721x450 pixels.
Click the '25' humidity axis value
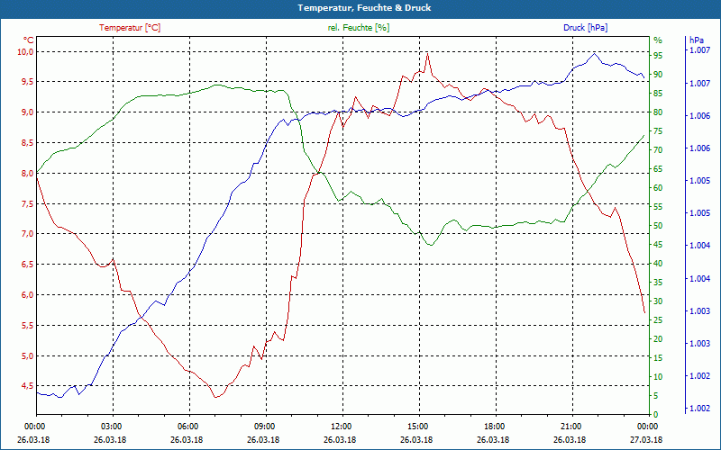pos(658,320)
